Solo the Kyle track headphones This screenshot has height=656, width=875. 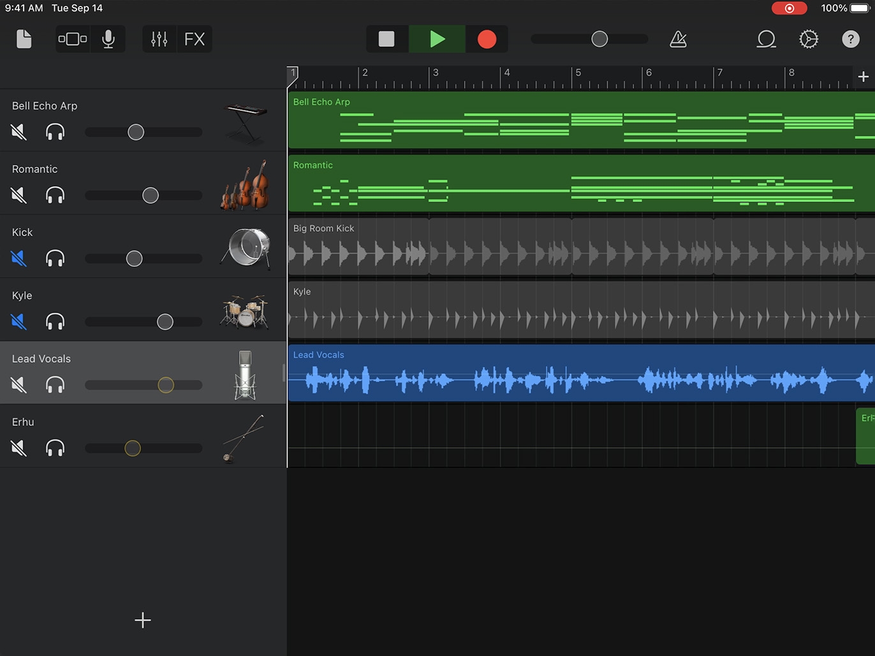pos(55,322)
